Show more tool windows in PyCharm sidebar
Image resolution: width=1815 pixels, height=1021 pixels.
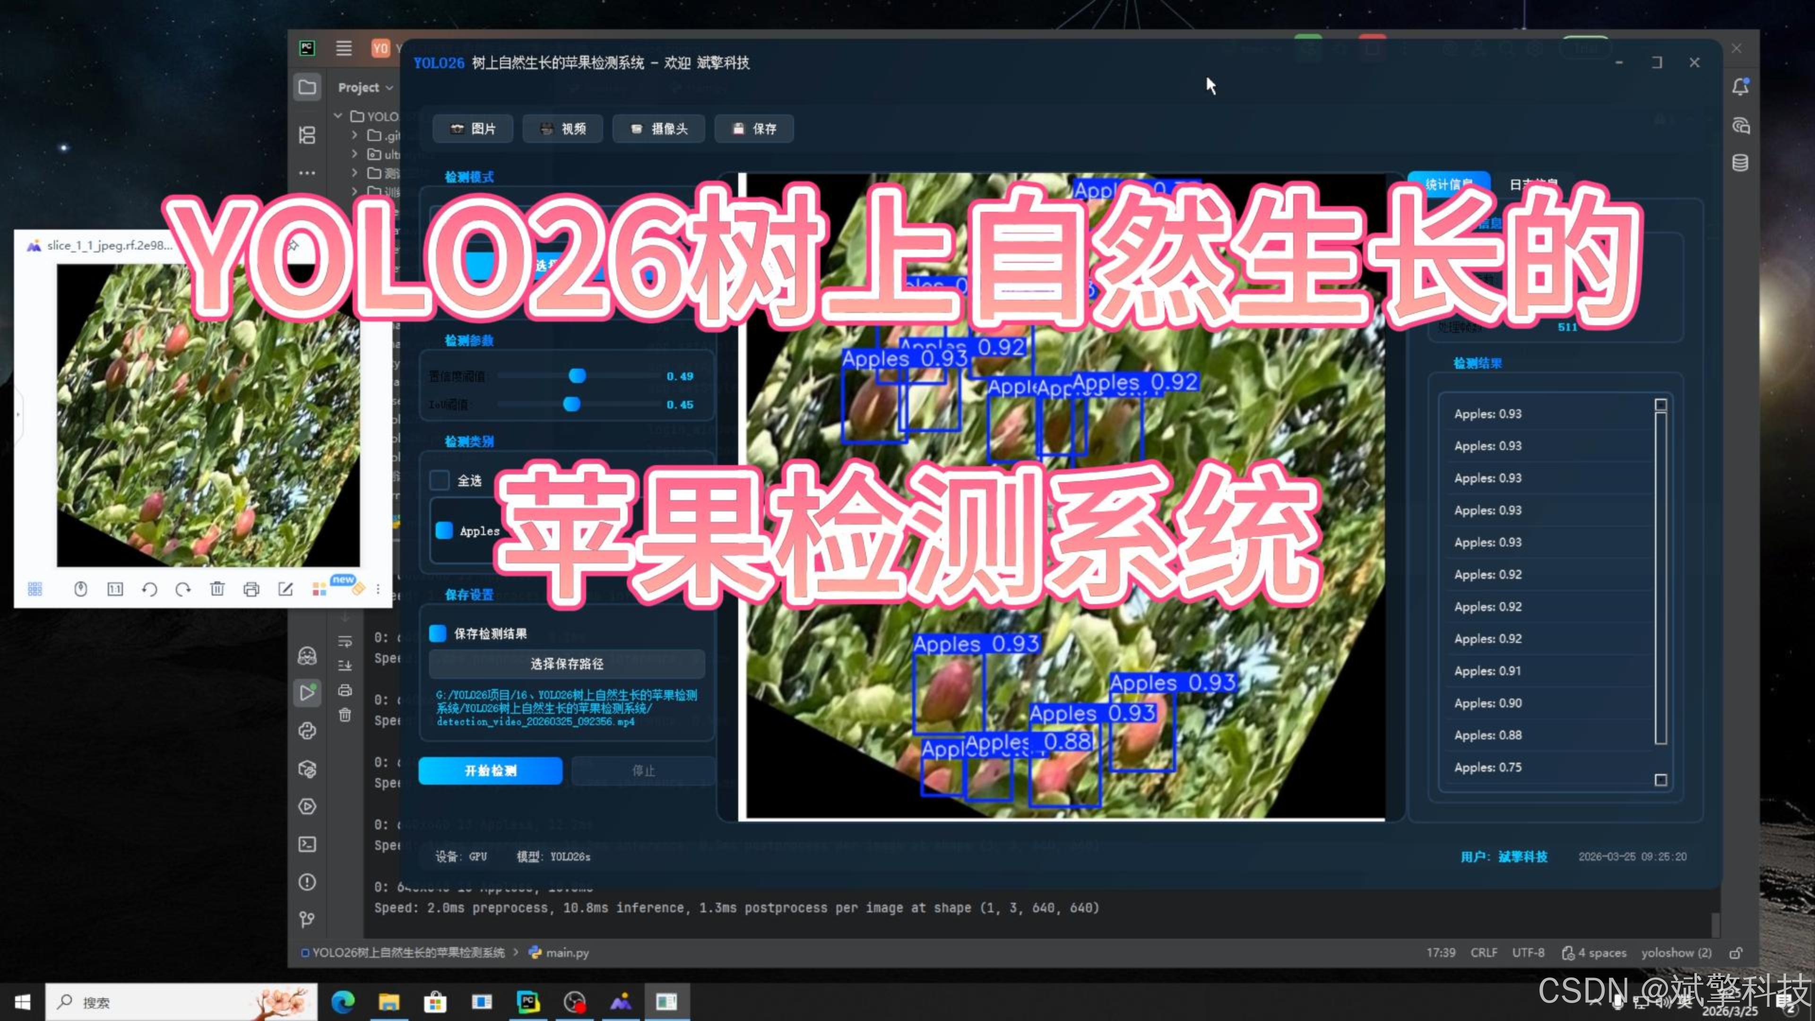click(x=307, y=173)
